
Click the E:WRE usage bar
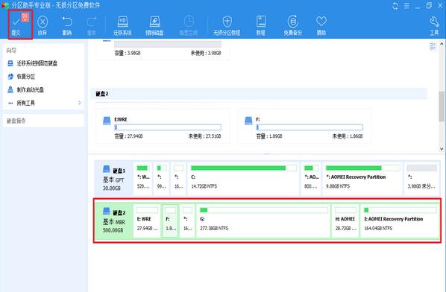(168, 127)
